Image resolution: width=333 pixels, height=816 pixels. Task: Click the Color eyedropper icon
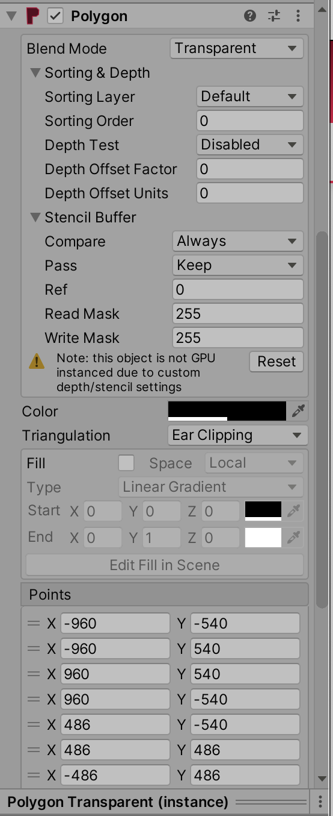click(x=298, y=411)
